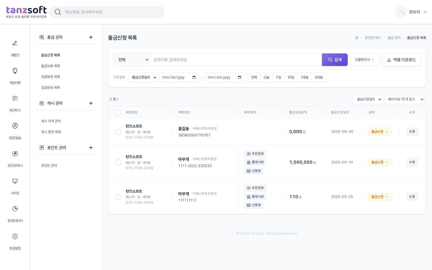The height and width of the screenshot is (270, 432).
Task: Check the row with account 1111-2222-333333
Action: point(118,162)
